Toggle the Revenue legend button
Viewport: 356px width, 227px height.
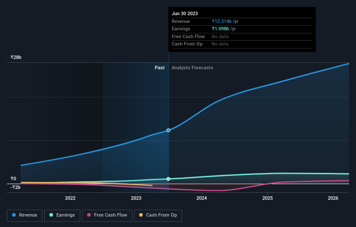(25, 215)
